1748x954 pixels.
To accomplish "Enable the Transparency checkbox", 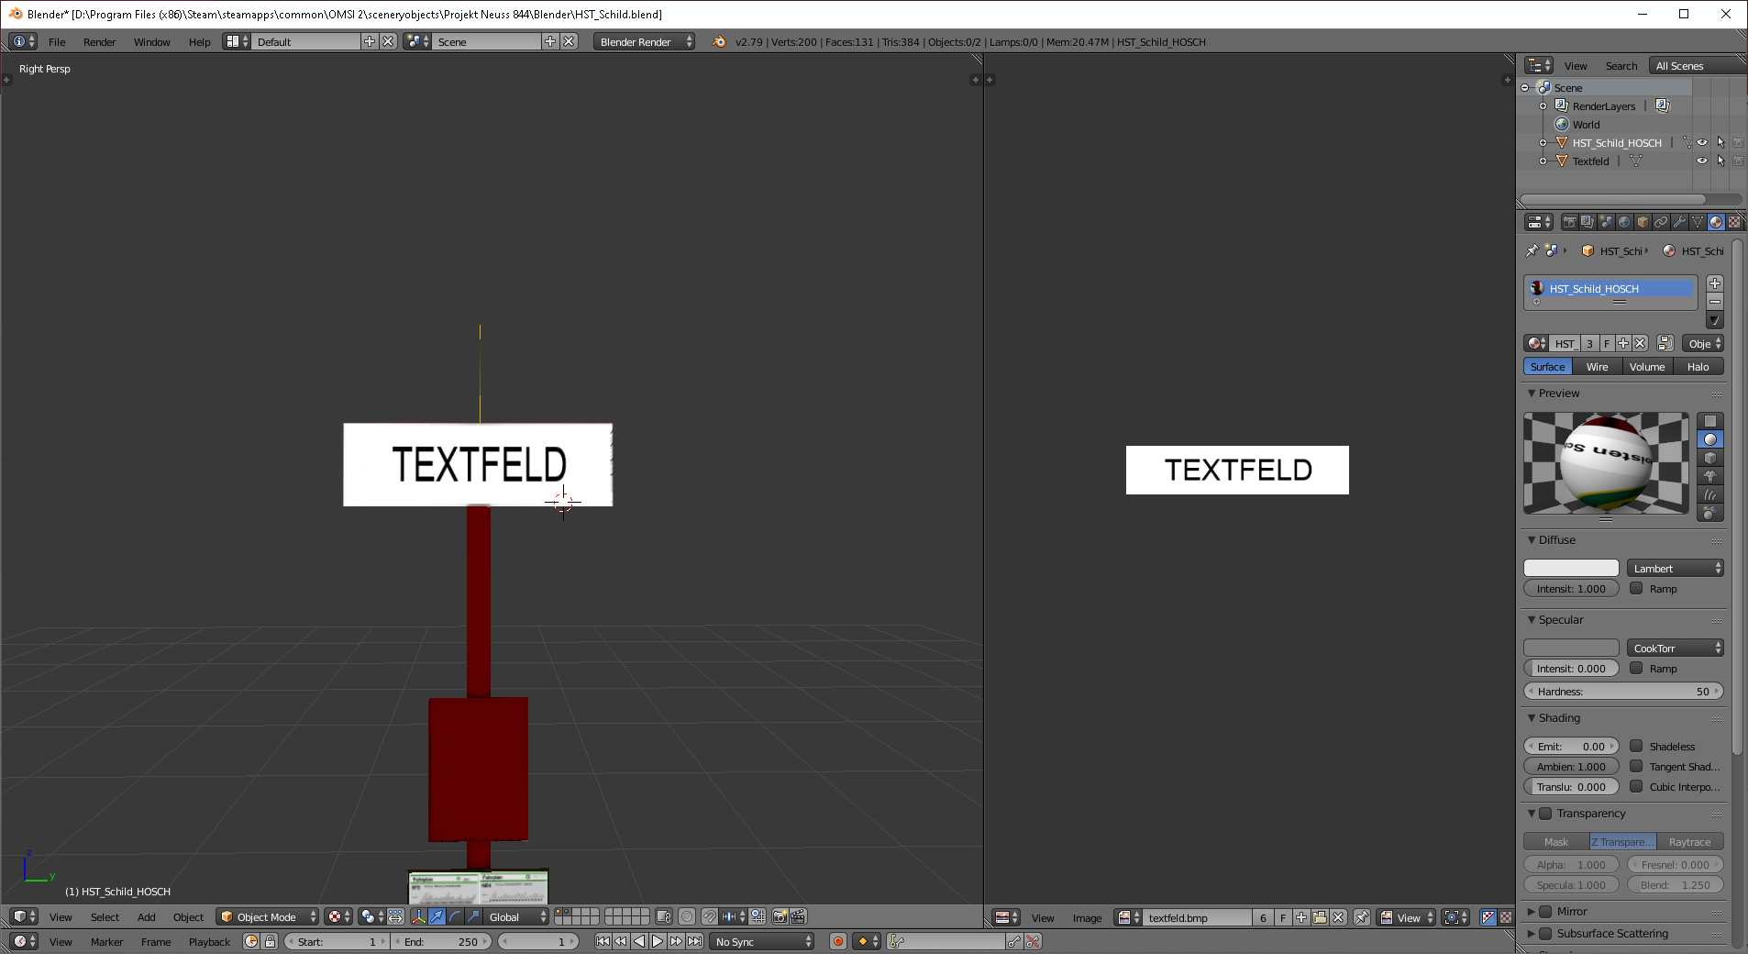I will 1545,814.
